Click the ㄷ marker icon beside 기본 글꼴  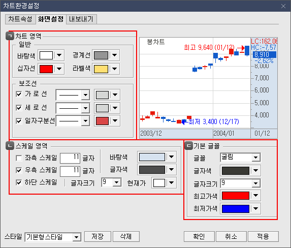click(x=188, y=146)
